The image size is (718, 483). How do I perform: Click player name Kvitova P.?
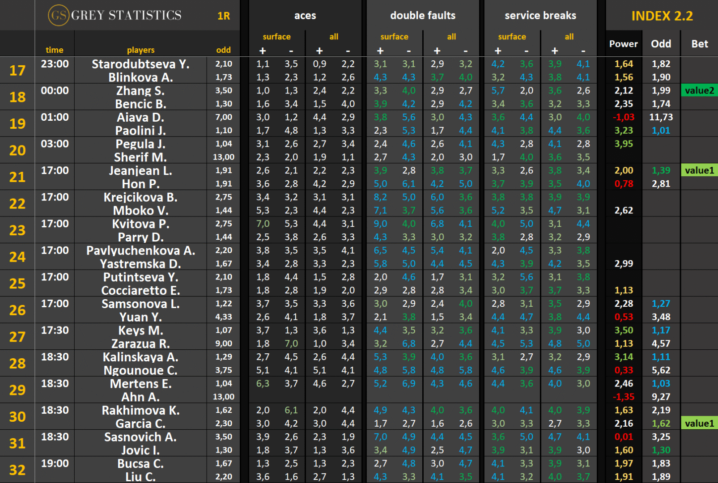tap(140, 224)
